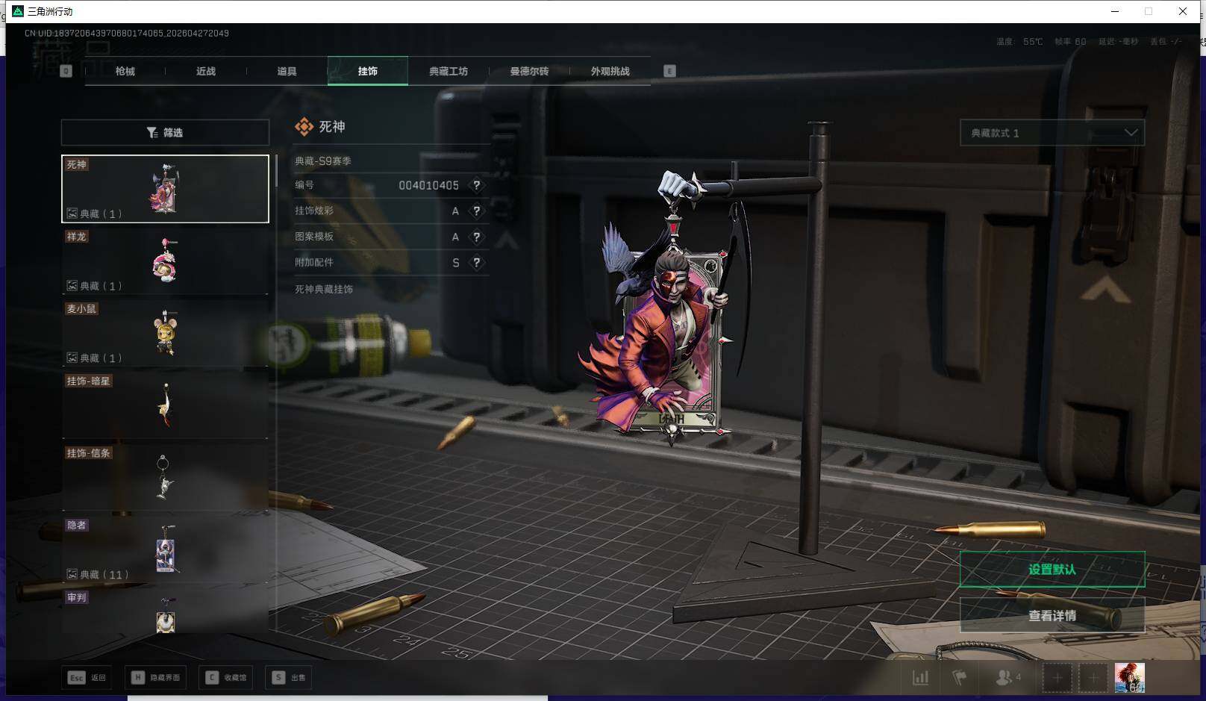Click the charm list scrollbar

276,172
